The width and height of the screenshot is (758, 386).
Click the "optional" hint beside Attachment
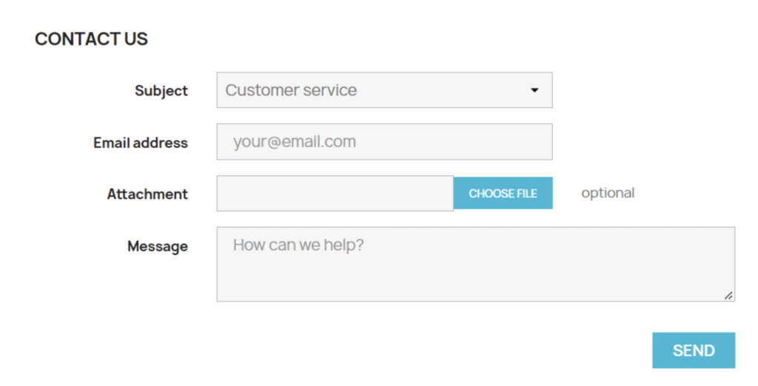[x=608, y=193]
